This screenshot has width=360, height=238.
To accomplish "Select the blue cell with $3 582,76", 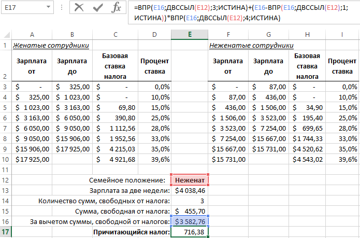I will tap(190, 221).
